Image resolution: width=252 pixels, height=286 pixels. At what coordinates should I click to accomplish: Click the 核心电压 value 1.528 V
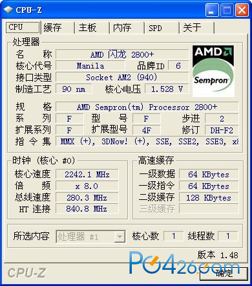pyautogui.click(x=167, y=89)
